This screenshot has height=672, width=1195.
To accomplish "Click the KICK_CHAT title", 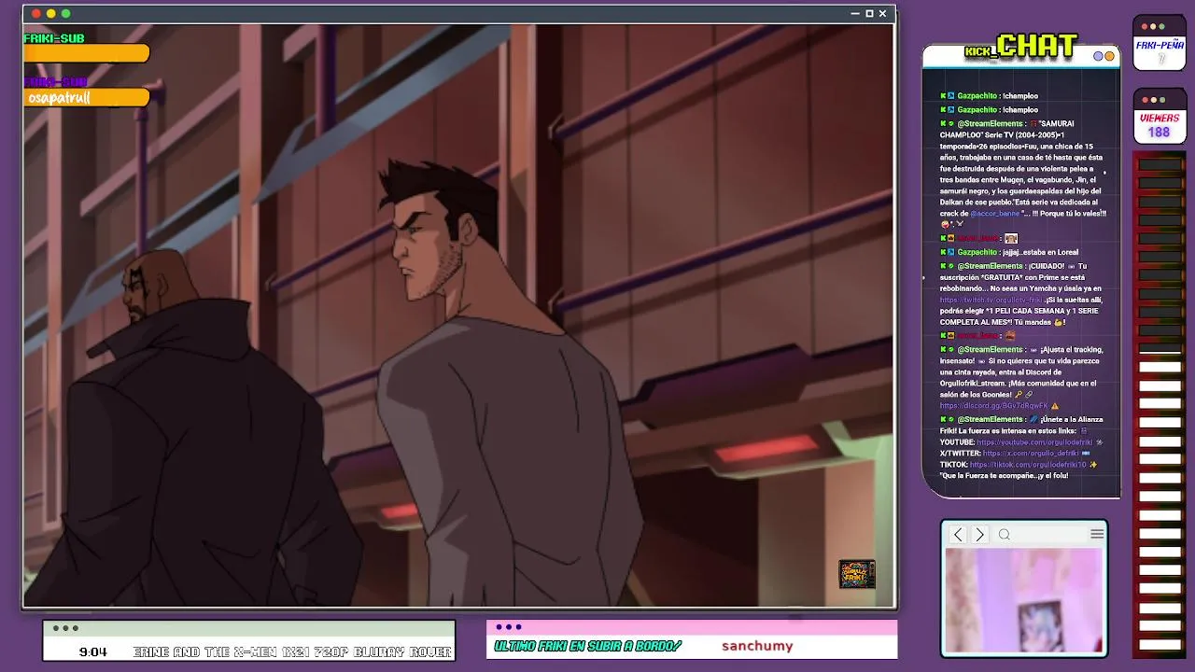I will 1021,46.
